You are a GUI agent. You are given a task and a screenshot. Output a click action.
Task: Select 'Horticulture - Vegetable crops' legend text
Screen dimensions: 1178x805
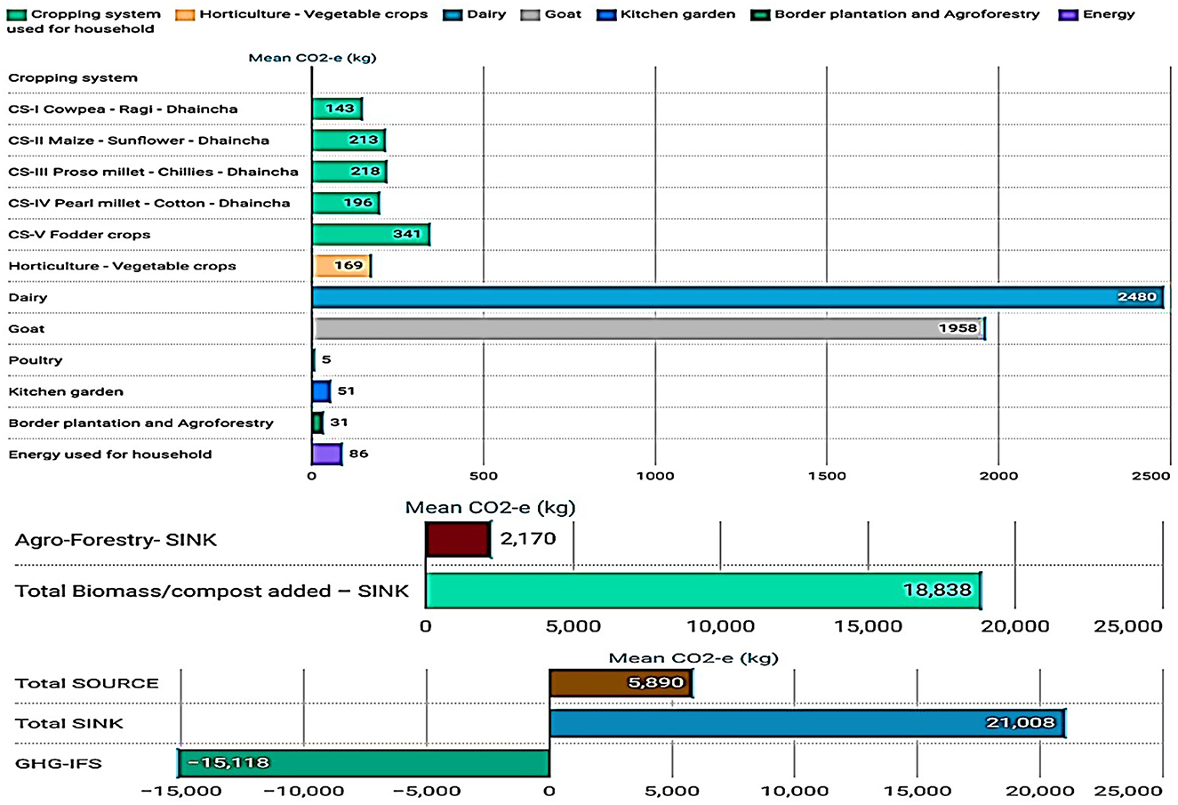pos(313,14)
